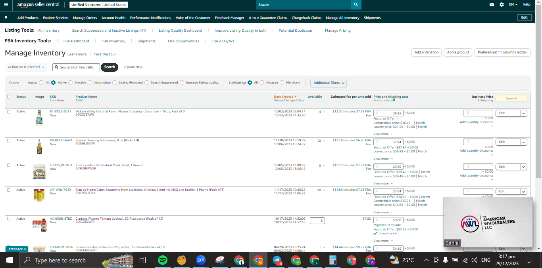Click the info icon beside Pricing status

(x=394, y=100)
